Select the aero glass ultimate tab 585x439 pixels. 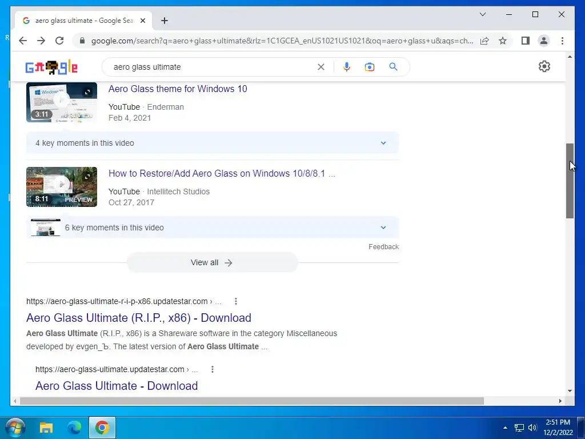(83, 21)
